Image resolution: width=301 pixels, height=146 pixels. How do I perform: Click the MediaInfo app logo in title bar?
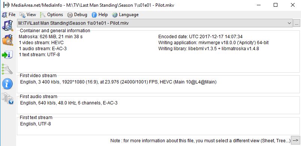pyautogui.click(x=6, y=5)
